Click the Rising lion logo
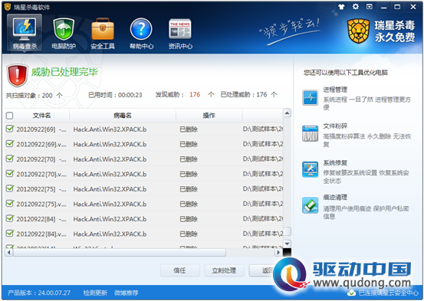 click(359, 31)
